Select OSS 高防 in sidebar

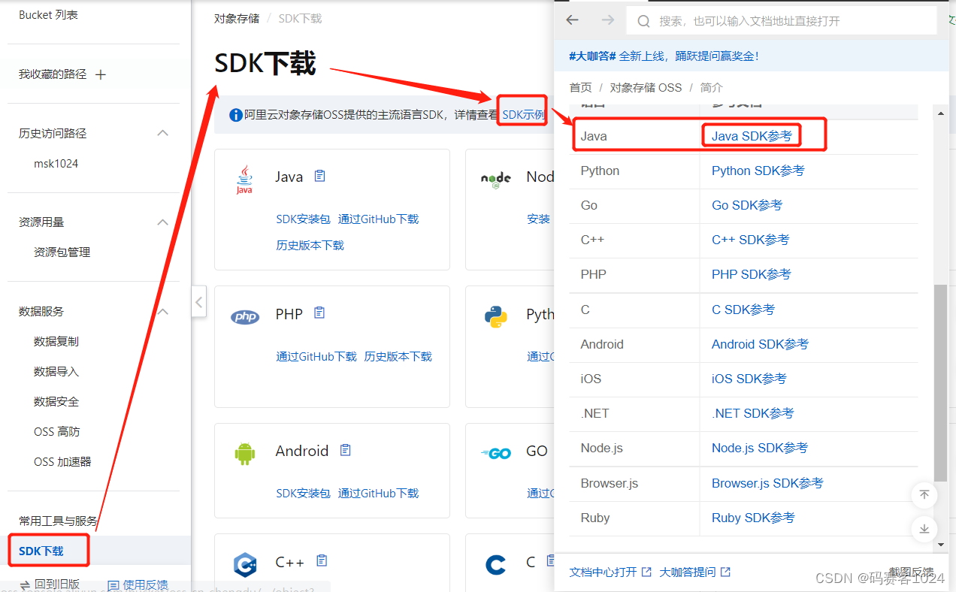tap(57, 431)
